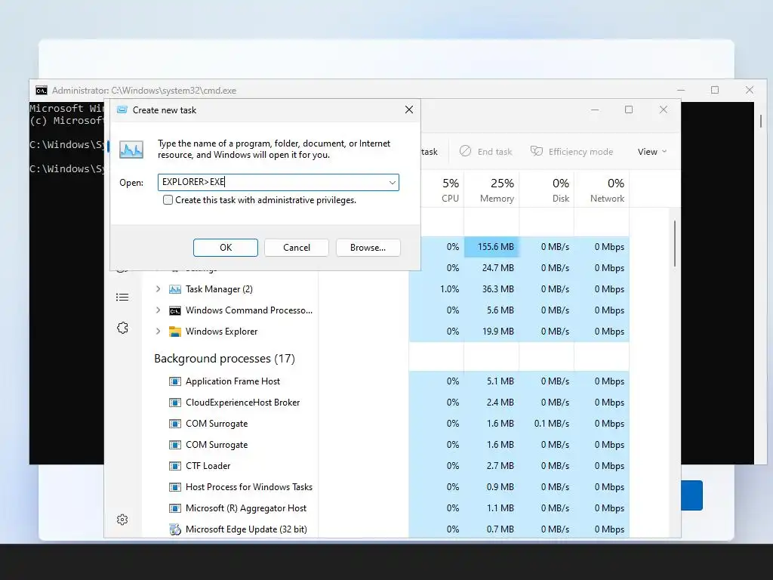Sort processes by Network column

pyautogui.click(x=607, y=190)
